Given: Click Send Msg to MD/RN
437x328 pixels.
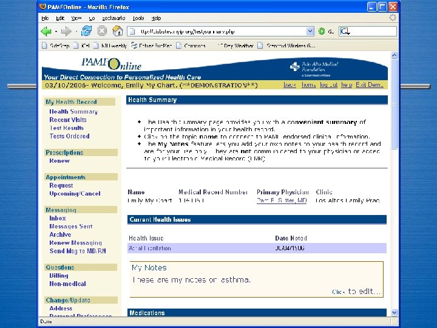Looking at the screenshot, I should [x=78, y=251].
